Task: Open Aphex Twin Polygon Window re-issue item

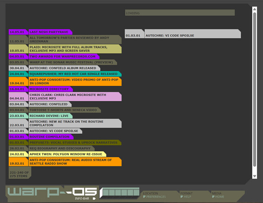Action: coord(68,154)
